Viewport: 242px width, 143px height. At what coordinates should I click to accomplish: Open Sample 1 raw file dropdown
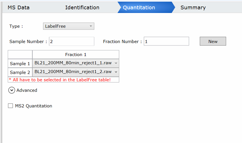click(76, 63)
